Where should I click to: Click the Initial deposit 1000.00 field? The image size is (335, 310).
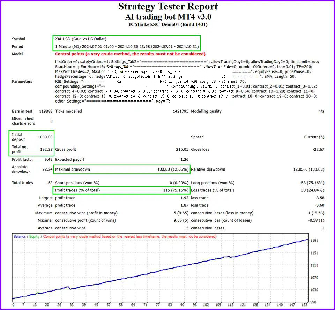(45, 137)
